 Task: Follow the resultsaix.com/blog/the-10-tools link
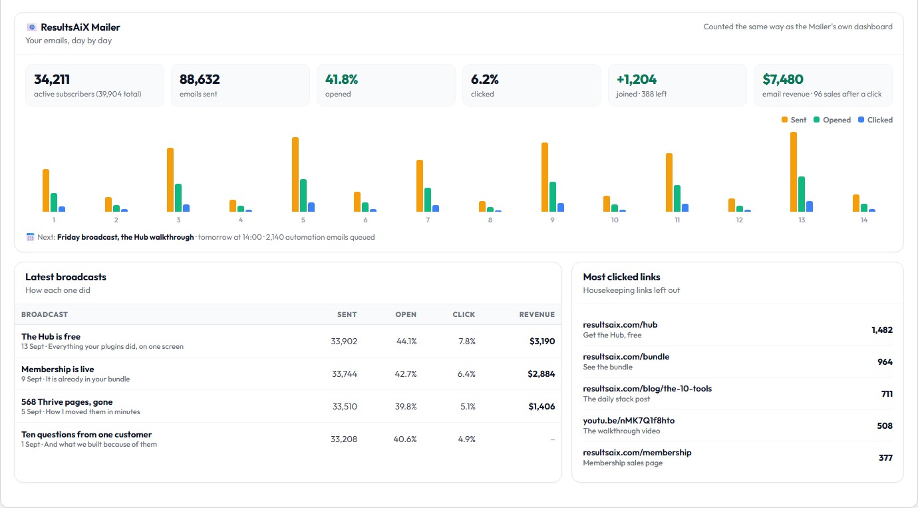pyautogui.click(x=647, y=389)
